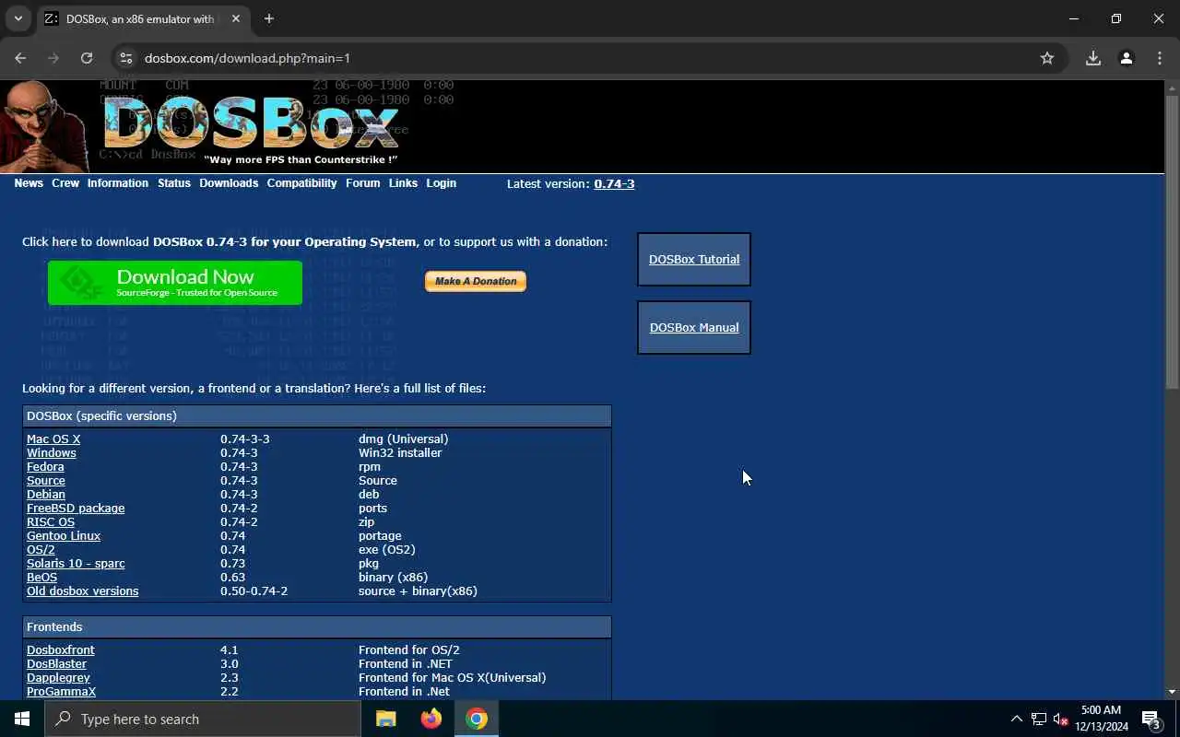Image resolution: width=1180 pixels, height=737 pixels.
Task: Open the DOSBox Manual link
Action: point(694,327)
